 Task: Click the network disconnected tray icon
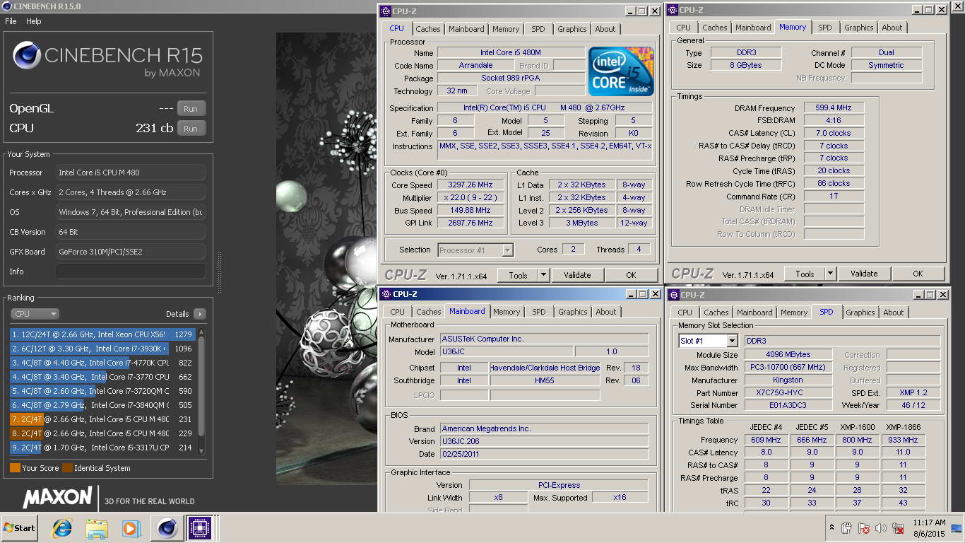899,528
